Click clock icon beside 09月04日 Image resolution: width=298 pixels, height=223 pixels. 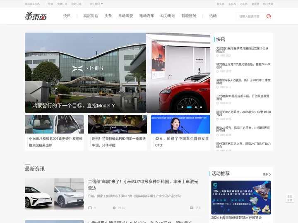pos(218,87)
